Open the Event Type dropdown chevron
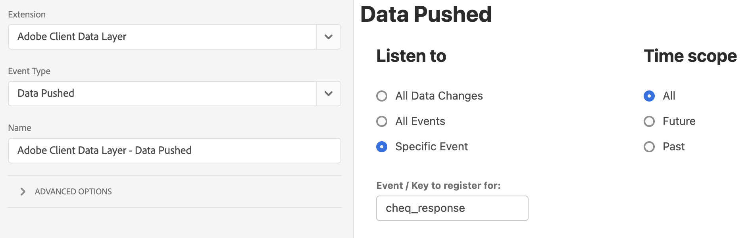The image size is (750, 238). pos(329,94)
